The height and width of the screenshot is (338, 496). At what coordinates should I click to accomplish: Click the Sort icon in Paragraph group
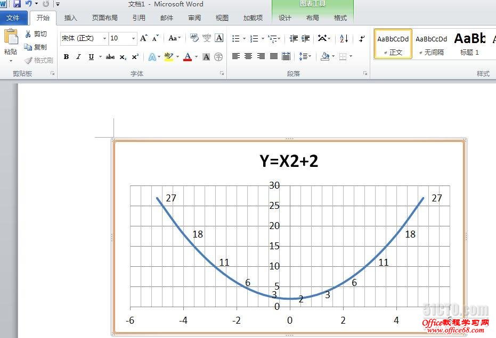click(343, 38)
